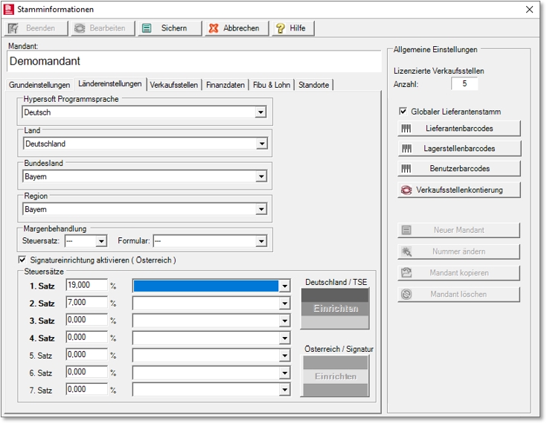Click the Lieferantenbarcodes button label
This screenshot has height=424, width=547.
point(459,129)
